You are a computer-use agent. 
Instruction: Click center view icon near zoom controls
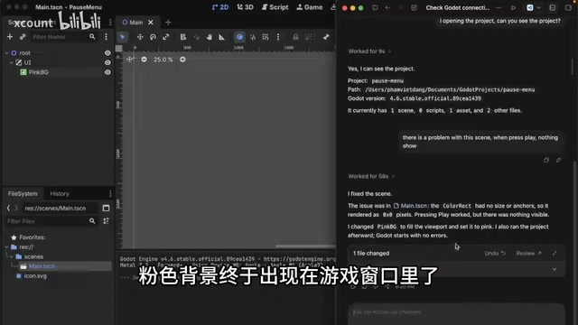[x=130, y=59]
